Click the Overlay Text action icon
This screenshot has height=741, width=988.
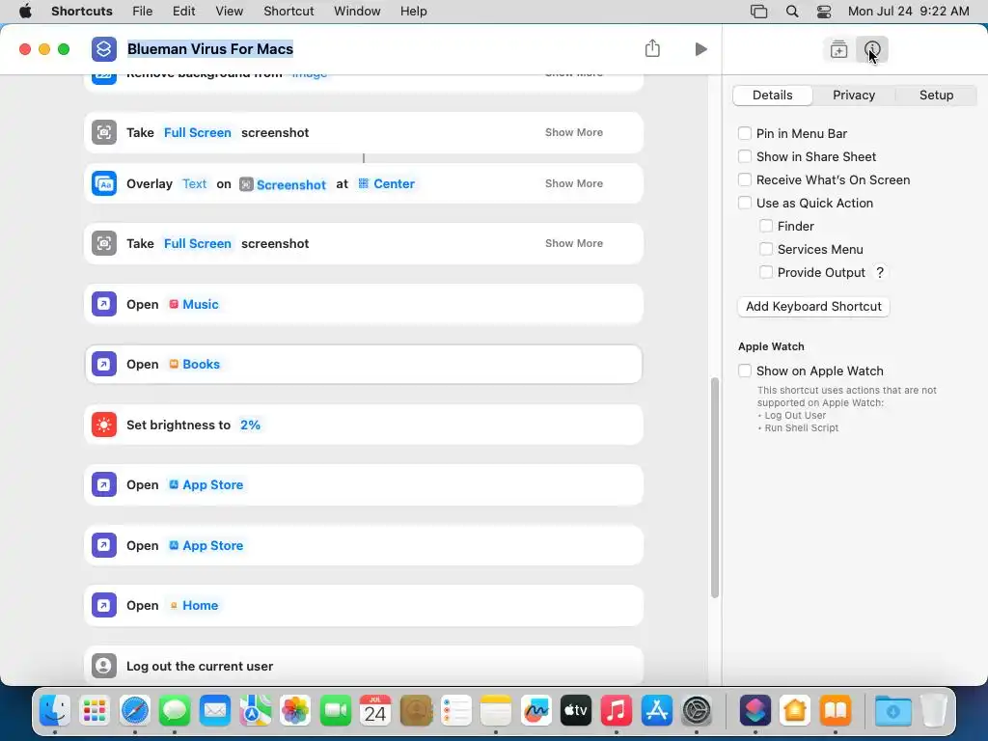tap(104, 184)
